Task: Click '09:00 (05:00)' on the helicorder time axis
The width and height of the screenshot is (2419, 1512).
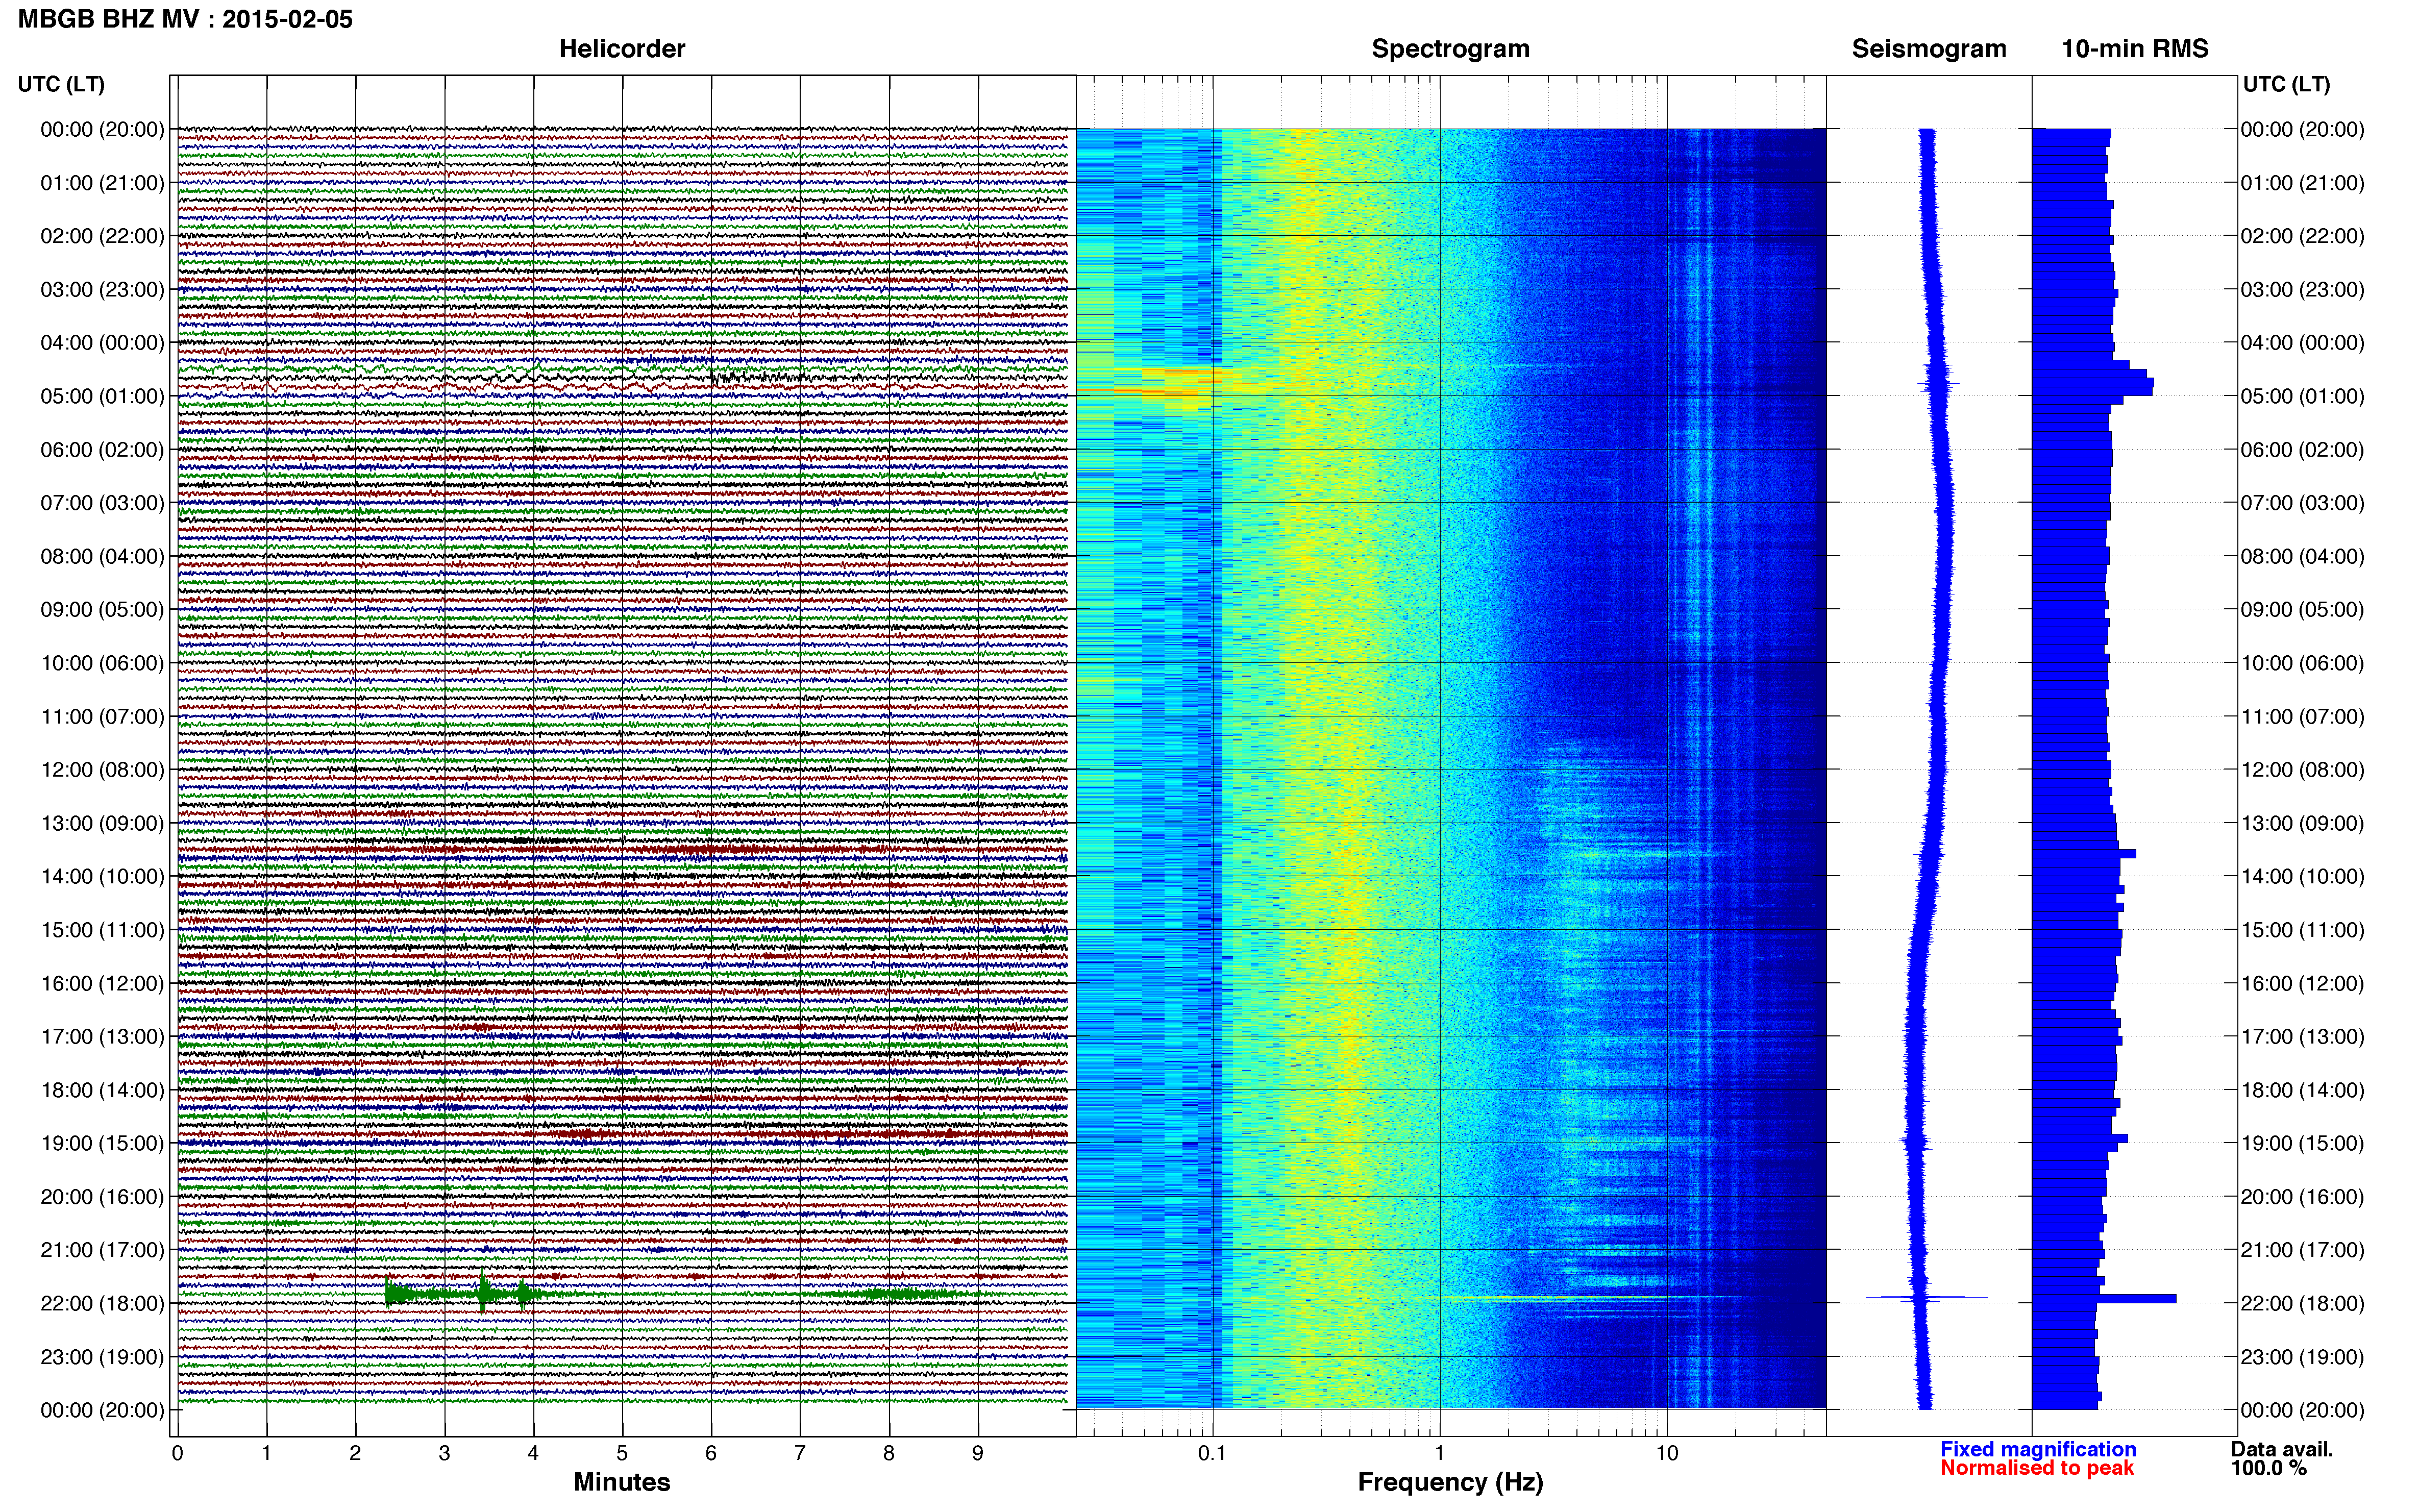Action: [x=102, y=610]
